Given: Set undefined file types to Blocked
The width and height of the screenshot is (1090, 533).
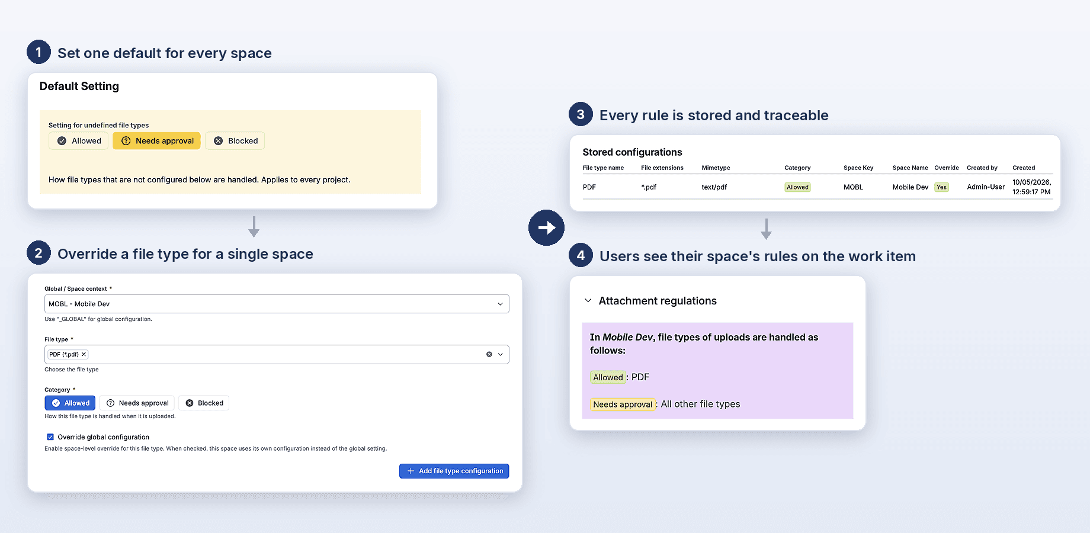Looking at the screenshot, I should [x=235, y=141].
